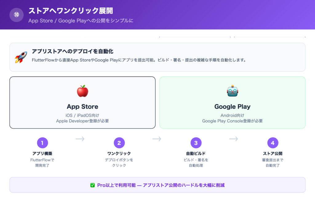Click Apple Developer登録が必要 text
This screenshot has width=315, height=199.
82,121
